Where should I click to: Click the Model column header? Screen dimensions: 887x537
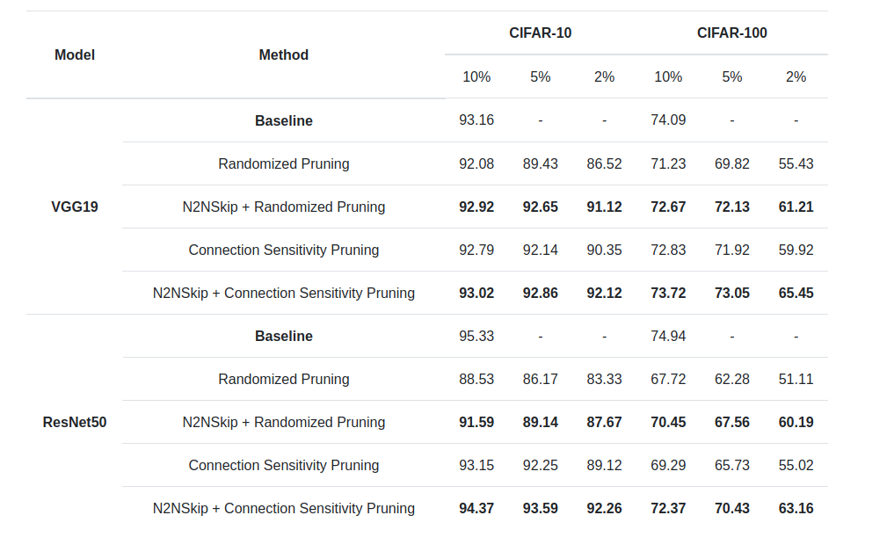click(75, 54)
